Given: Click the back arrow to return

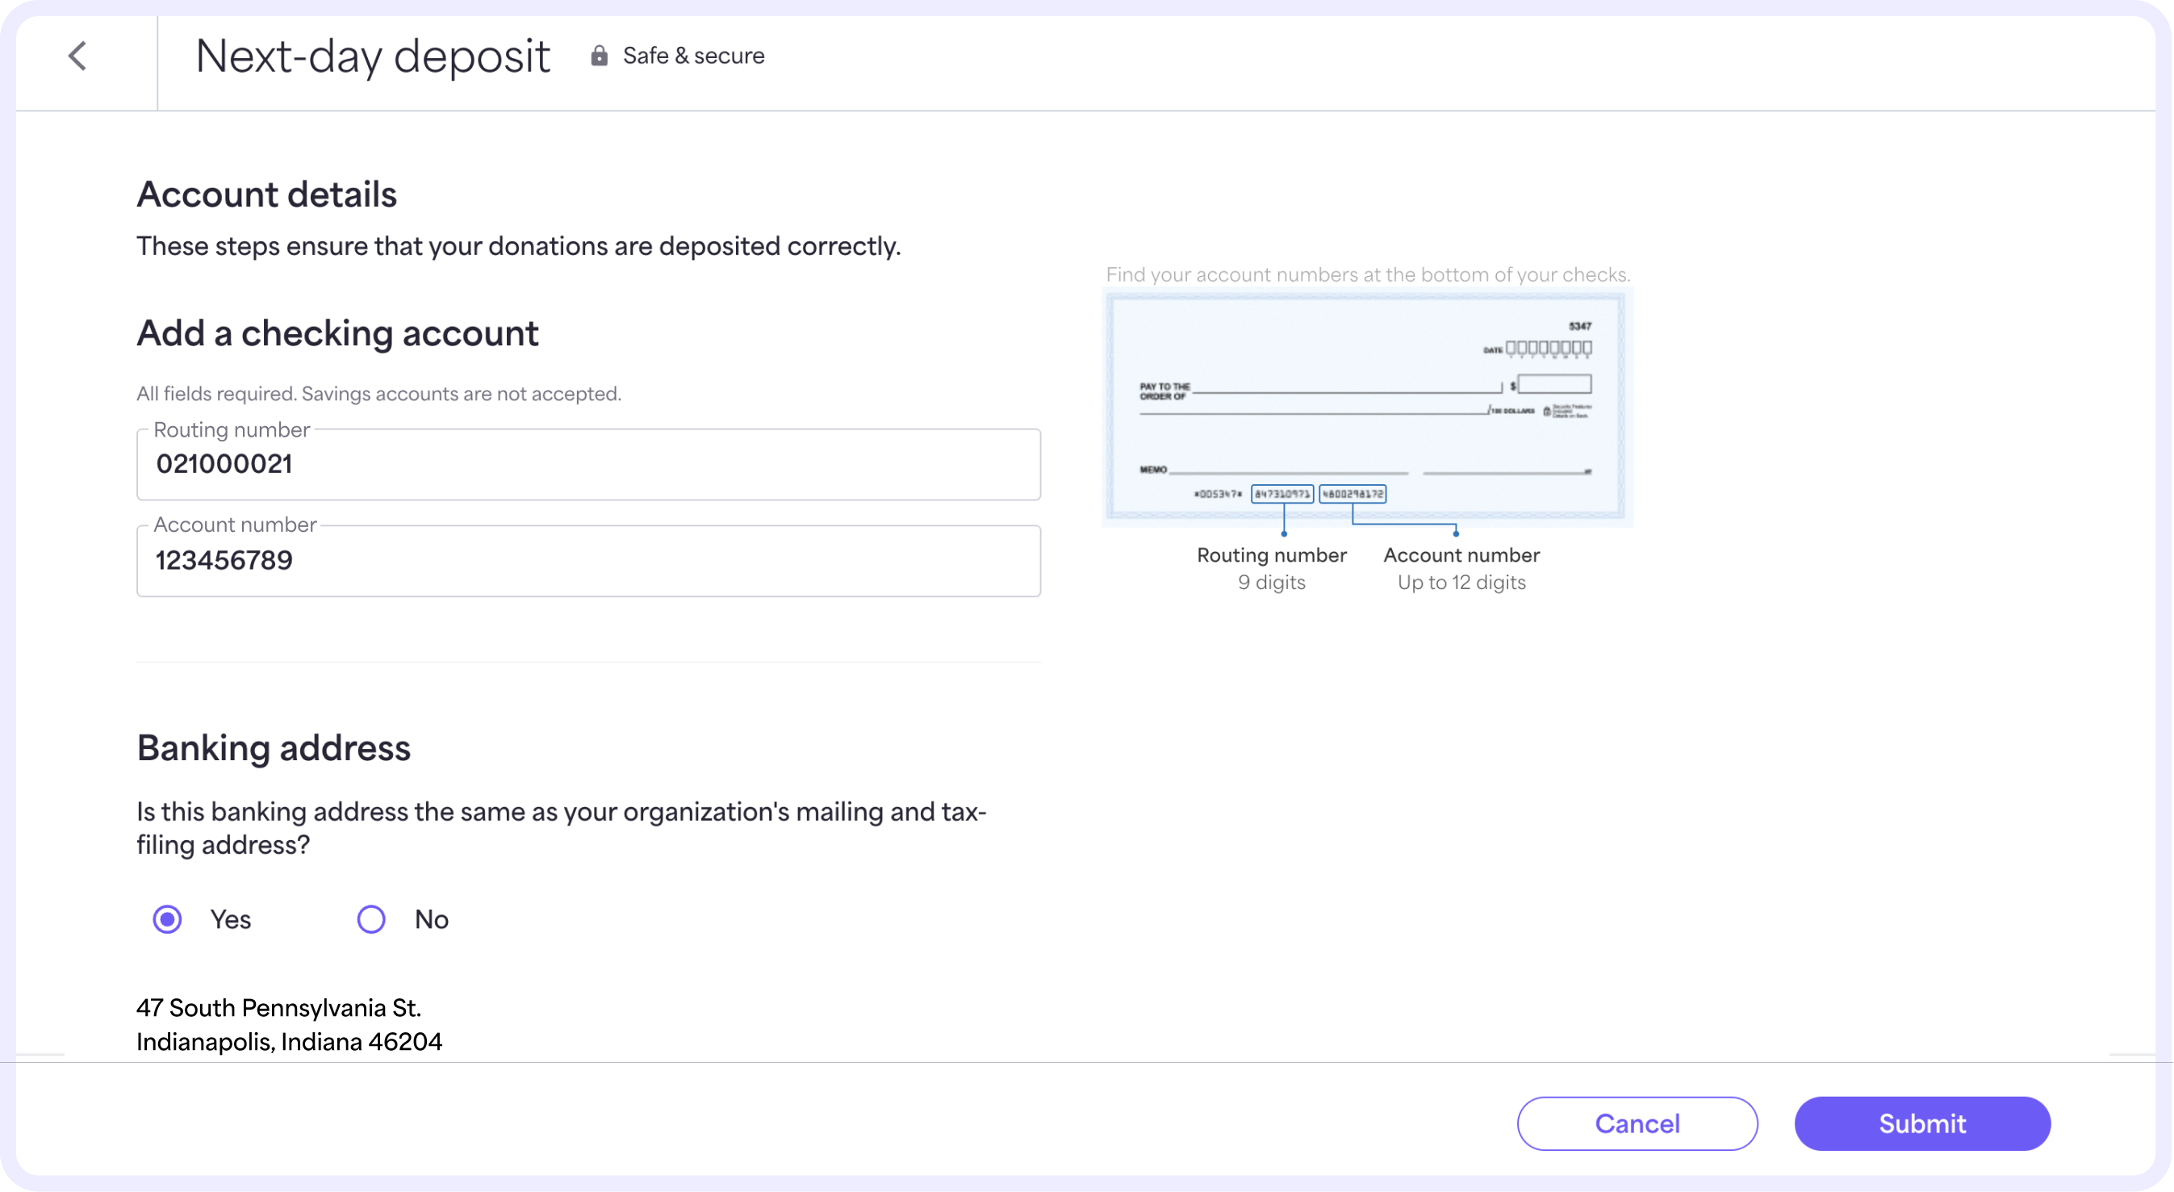Looking at the screenshot, I should coord(76,56).
